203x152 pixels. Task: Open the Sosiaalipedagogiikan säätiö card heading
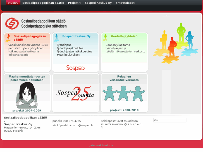point(30,38)
